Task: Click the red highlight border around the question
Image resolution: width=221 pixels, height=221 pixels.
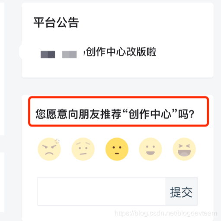Action: (x=119, y=97)
